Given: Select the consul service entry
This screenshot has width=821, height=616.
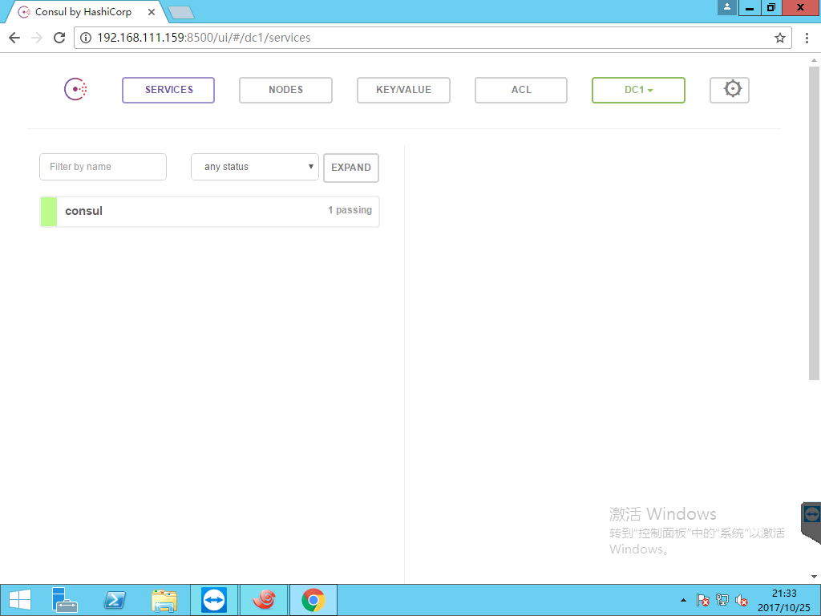Looking at the screenshot, I should pyautogui.click(x=209, y=211).
